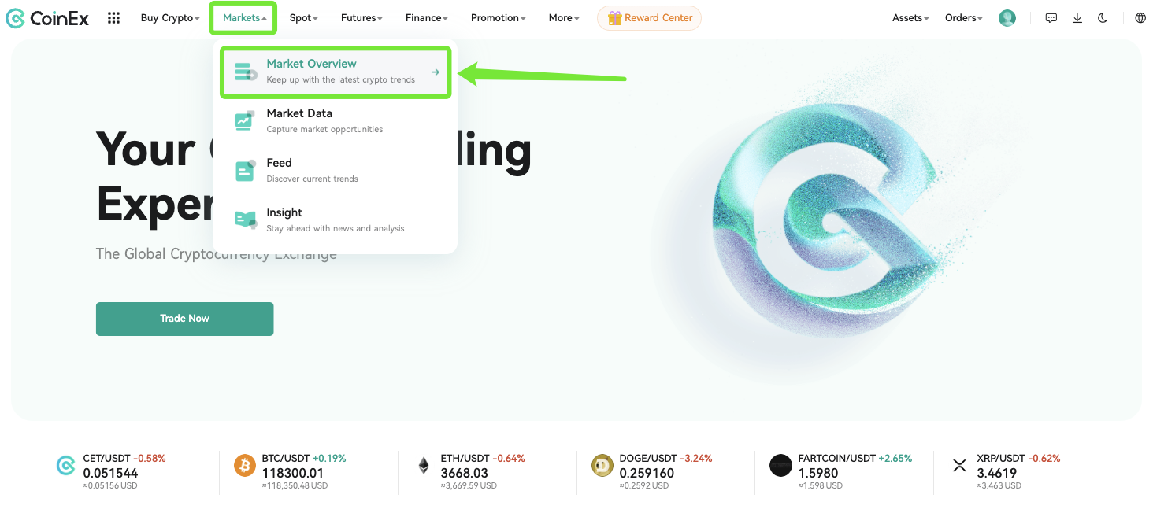Screen dimensions: 1153x513
Task: Expand the Buy Crypto dropdown
Action: point(170,18)
